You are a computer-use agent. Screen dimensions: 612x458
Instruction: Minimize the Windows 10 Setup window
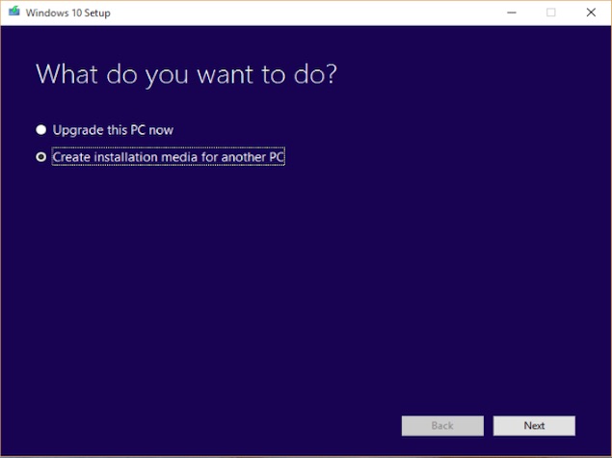point(512,13)
